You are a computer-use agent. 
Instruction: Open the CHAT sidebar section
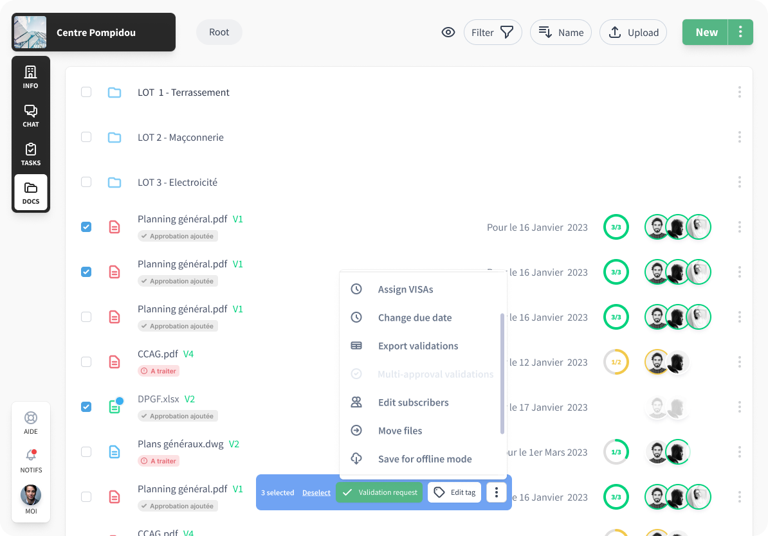pyautogui.click(x=30, y=115)
